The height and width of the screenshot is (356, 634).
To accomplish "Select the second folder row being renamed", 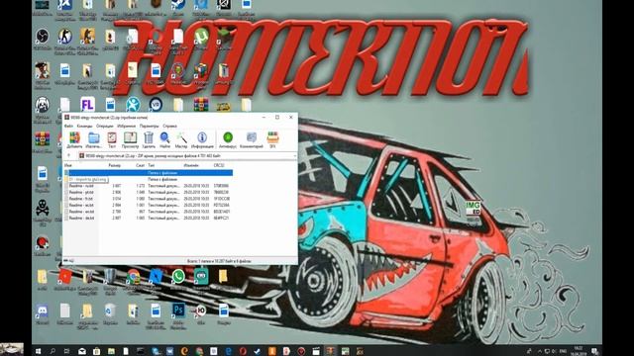I will (x=149, y=179).
